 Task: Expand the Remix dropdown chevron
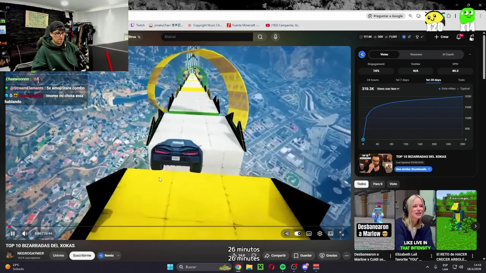[x=118, y=256]
